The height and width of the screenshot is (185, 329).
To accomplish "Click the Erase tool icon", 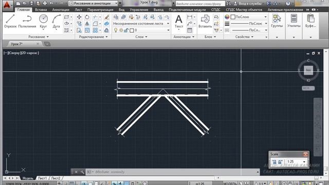I will tap(106, 17).
